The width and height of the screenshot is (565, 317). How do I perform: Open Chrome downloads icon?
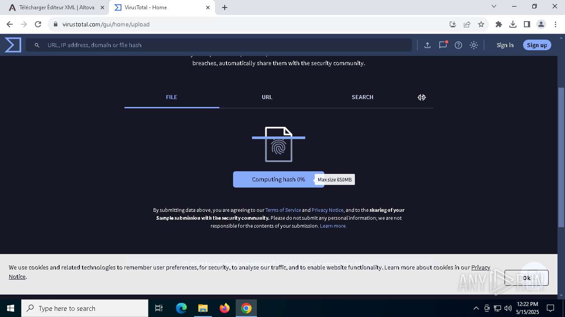click(x=513, y=24)
